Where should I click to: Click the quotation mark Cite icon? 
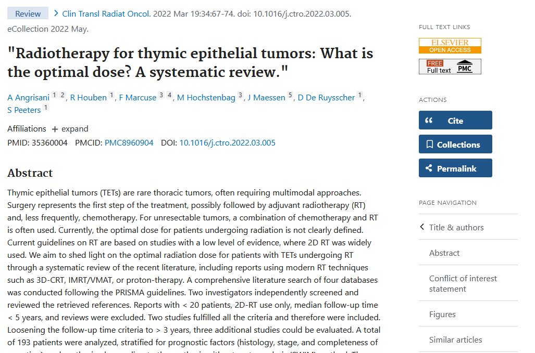429,121
